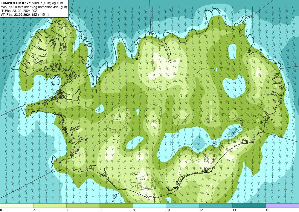Click the red marker on the southwest peninsula tip
Image resolution: width=299 pixels, height=212 pixels.
click(54, 162)
